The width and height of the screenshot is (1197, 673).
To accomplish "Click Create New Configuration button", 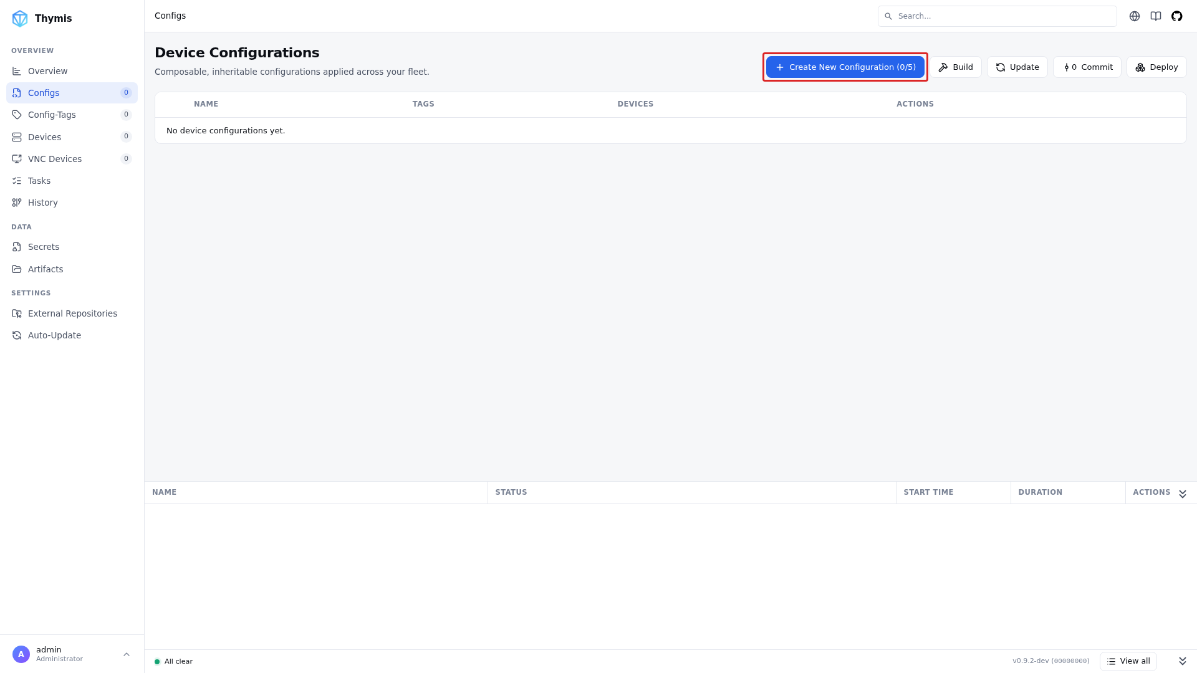I will coord(845,67).
